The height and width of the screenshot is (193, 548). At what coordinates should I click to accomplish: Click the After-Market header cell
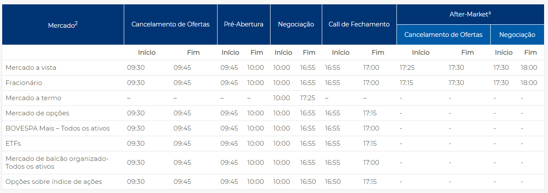click(470, 14)
